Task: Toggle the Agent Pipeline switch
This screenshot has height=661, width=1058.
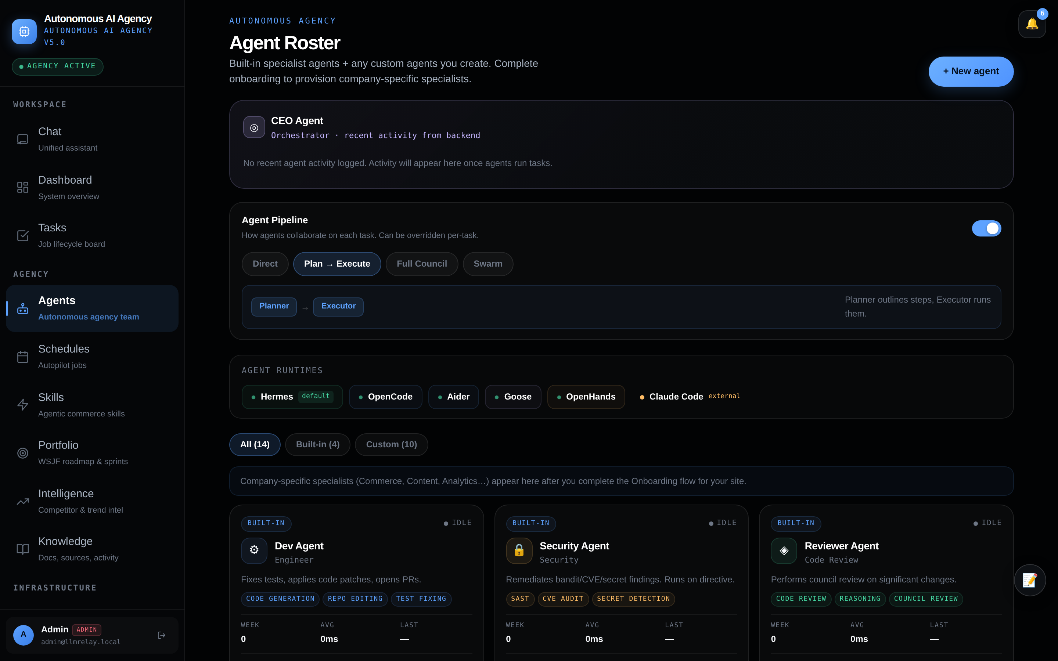Action: (x=986, y=228)
